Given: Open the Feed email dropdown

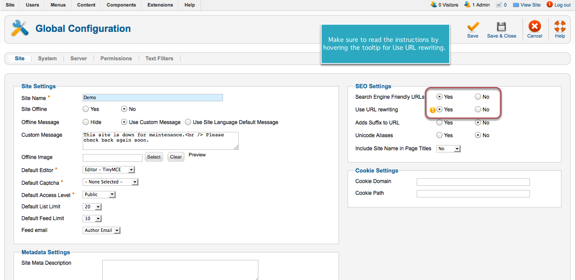Looking at the screenshot, I should (x=101, y=230).
